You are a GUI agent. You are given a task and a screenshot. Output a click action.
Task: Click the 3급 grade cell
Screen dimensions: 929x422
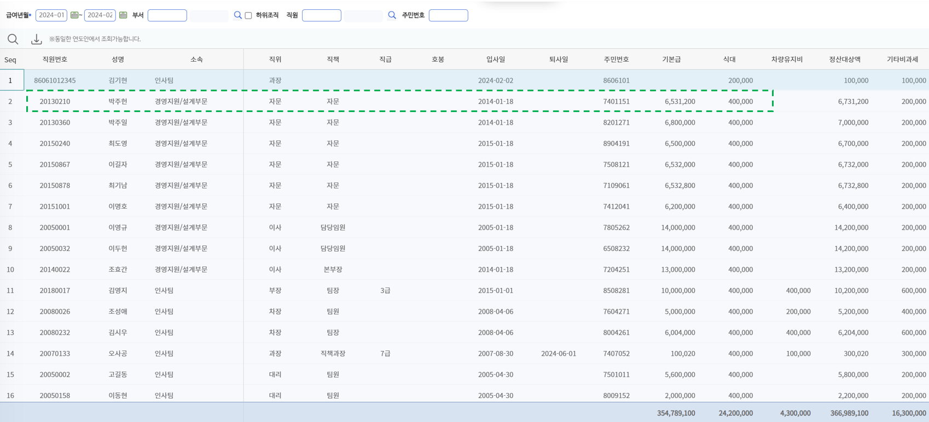tap(385, 290)
